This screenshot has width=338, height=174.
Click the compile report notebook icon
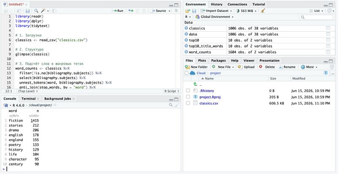[55, 11]
